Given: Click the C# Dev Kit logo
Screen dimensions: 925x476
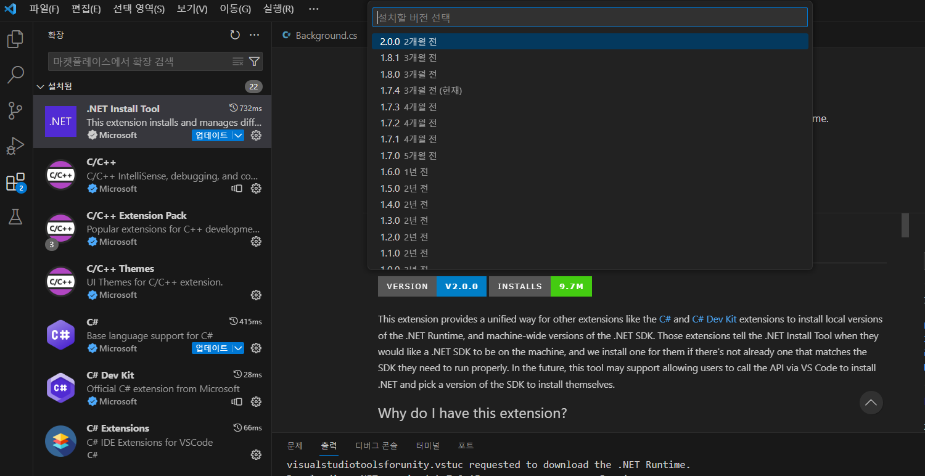Looking at the screenshot, I should coord(60,388).
